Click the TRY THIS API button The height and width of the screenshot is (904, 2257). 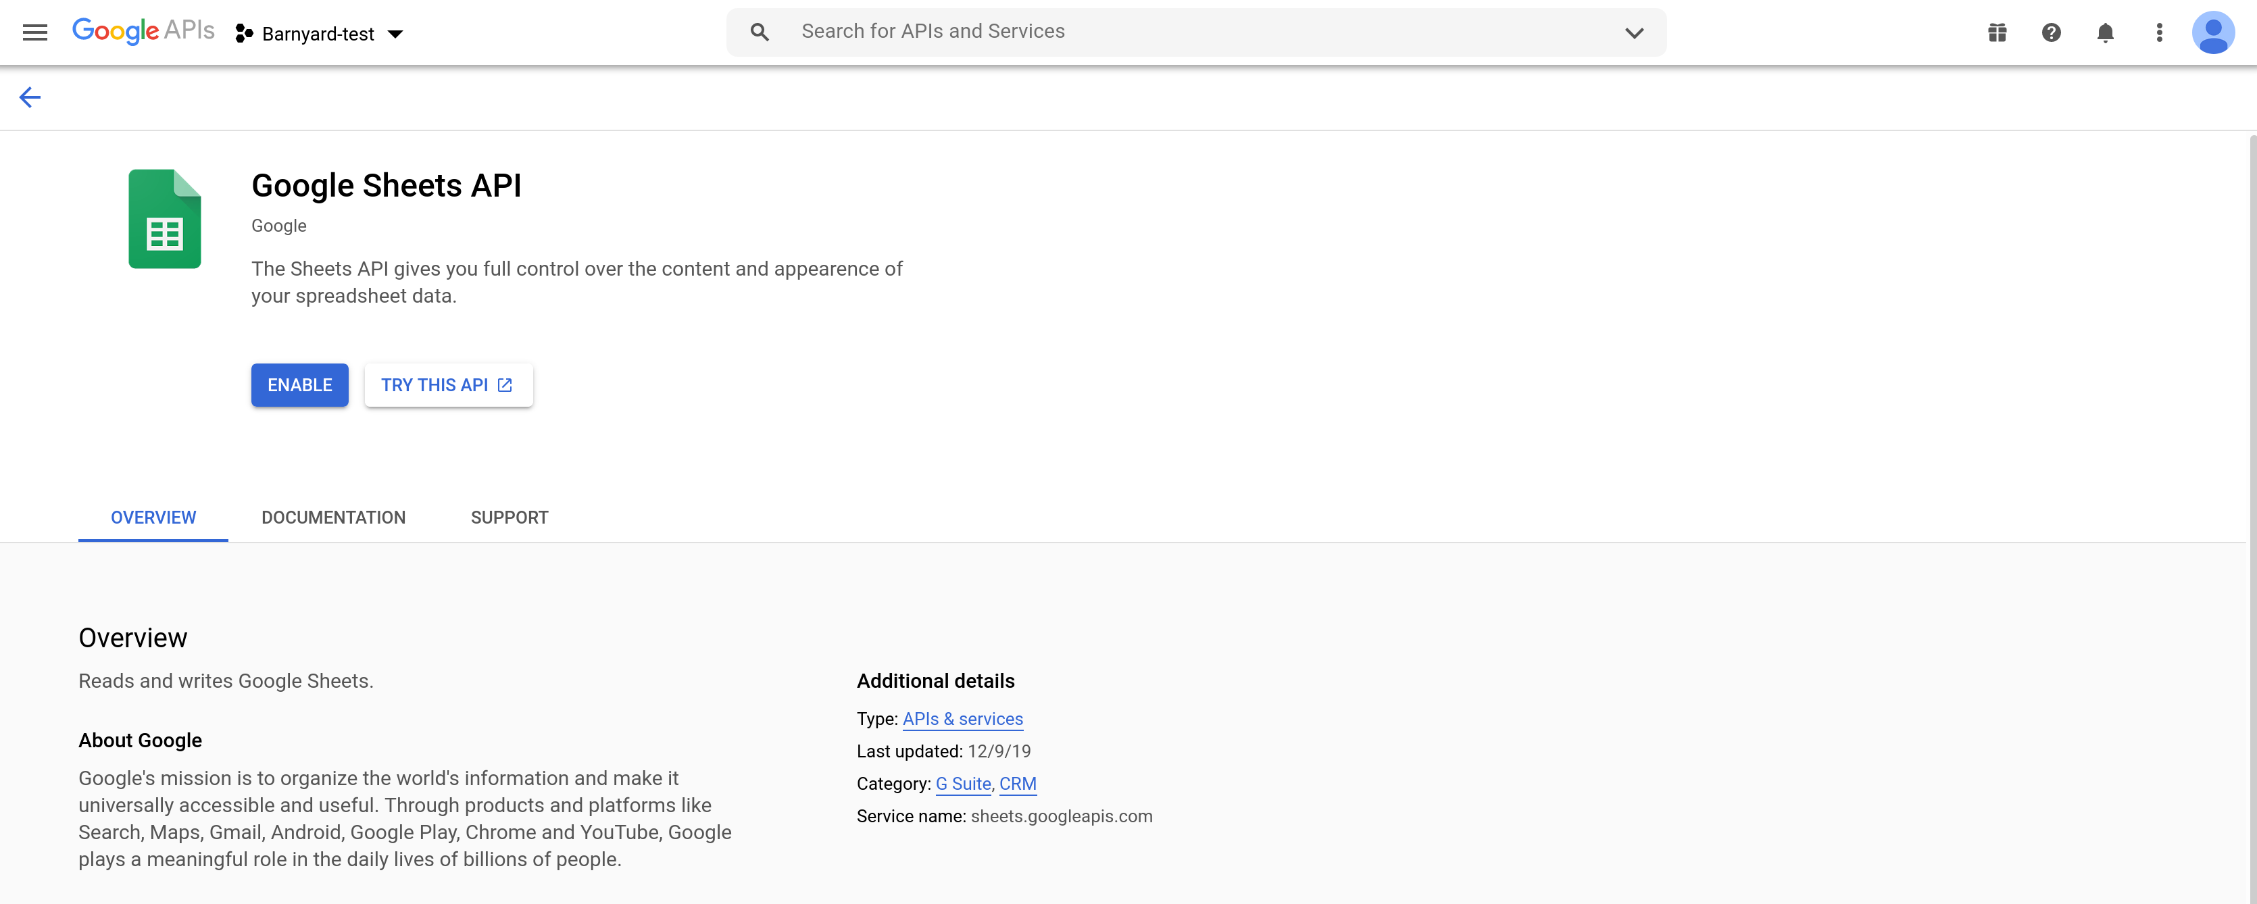click(448, 384)
